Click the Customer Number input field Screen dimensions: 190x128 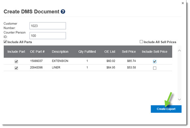pos(47,26)
